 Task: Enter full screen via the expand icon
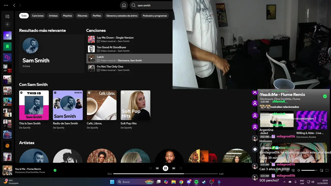coord(327,170)
